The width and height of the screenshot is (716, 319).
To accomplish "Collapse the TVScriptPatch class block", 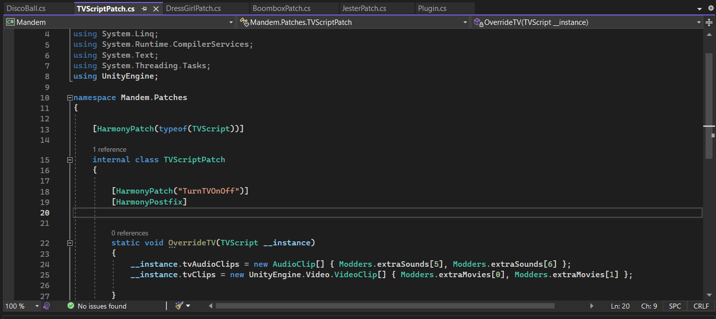I will pos(70,160).
